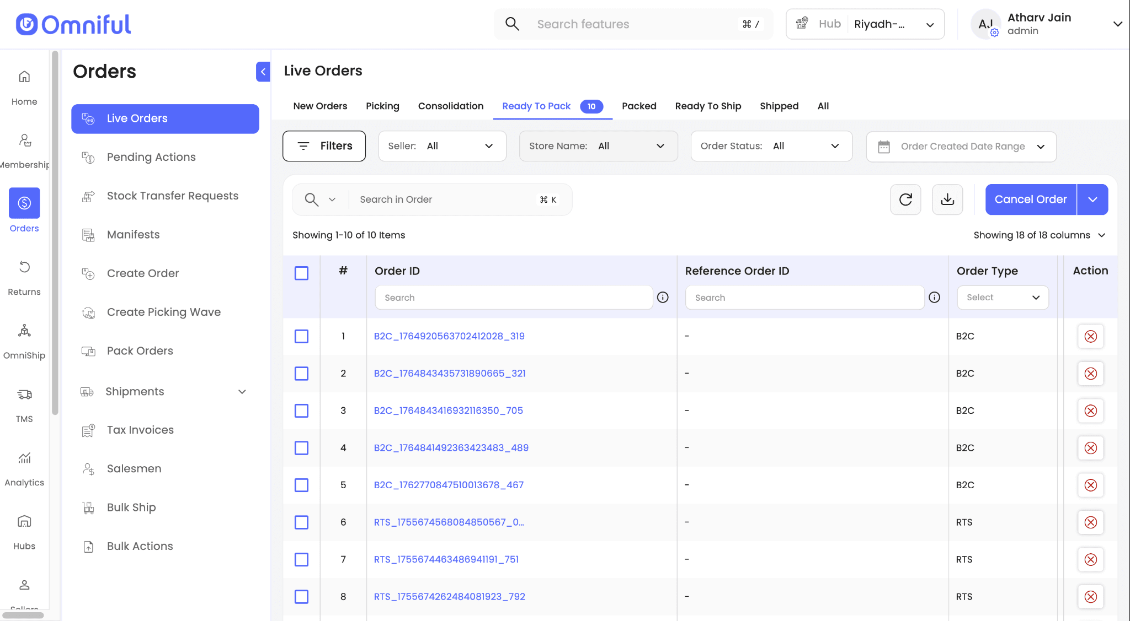Viewport: 1130px width, 621px height.
Task: Click the download orders icon
Action: click(x=947, y=199)
